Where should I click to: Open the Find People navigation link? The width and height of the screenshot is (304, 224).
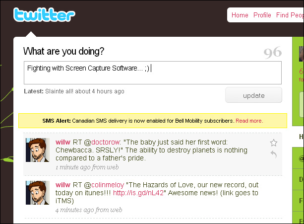coord(290,15)
